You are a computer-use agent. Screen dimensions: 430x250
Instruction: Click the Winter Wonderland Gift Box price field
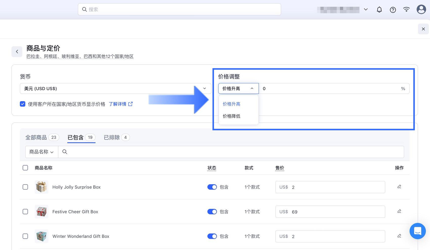coord(330,236)
